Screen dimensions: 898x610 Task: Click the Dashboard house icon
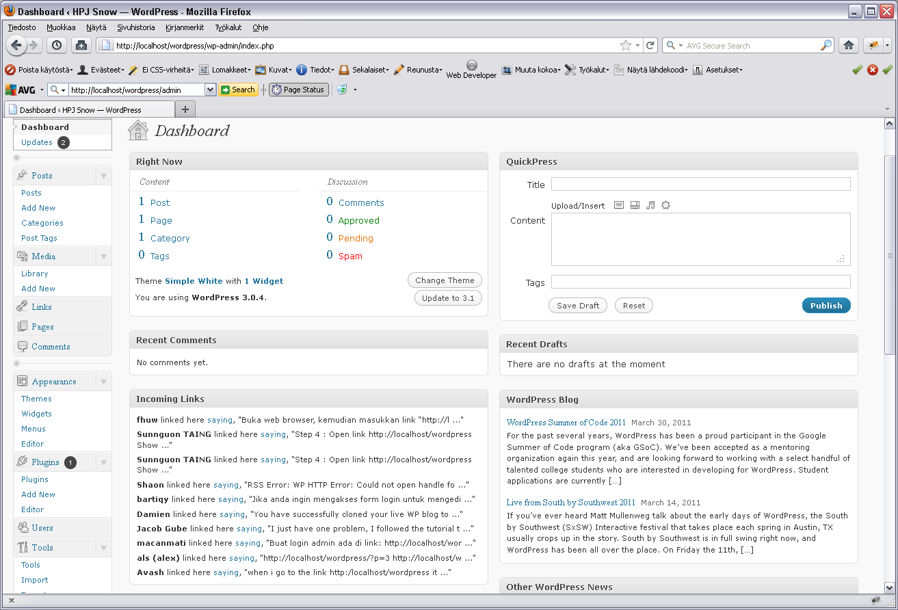click(138, 131)
